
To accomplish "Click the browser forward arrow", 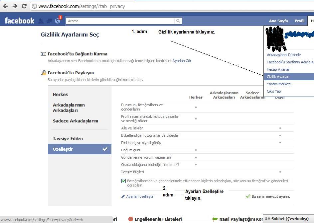I will [15, 6].
